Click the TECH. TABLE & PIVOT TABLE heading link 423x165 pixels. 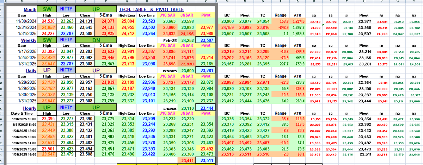click(152, 9)
